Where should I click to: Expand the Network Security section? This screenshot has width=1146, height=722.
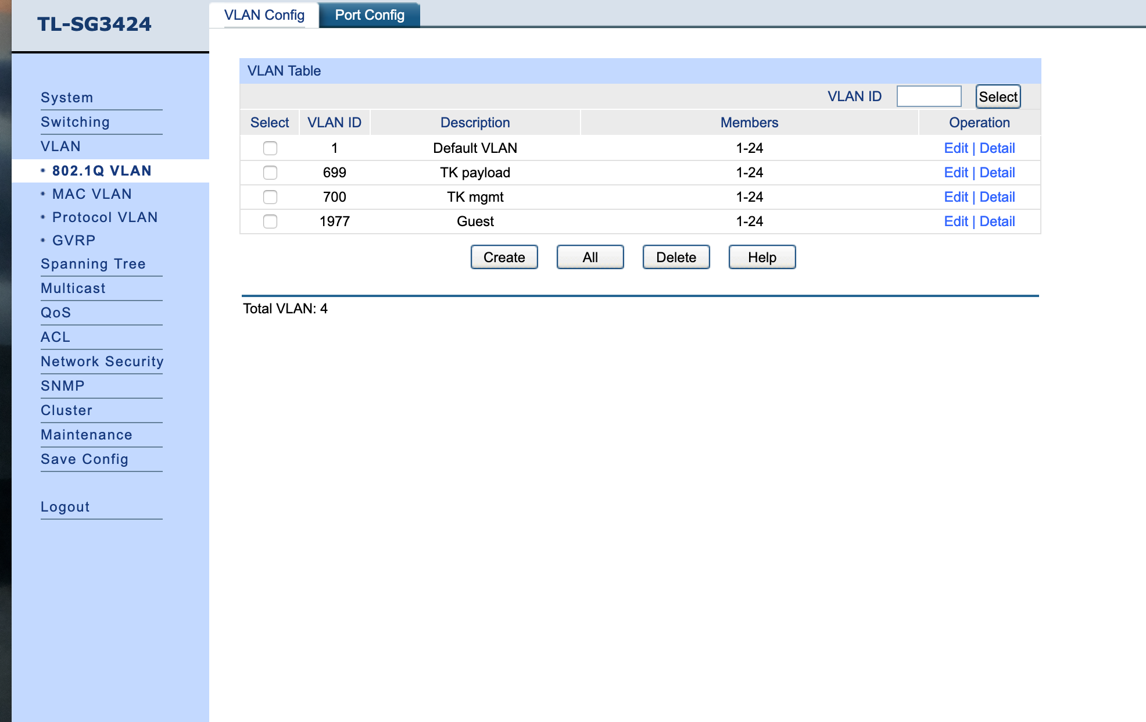point(102,362)
